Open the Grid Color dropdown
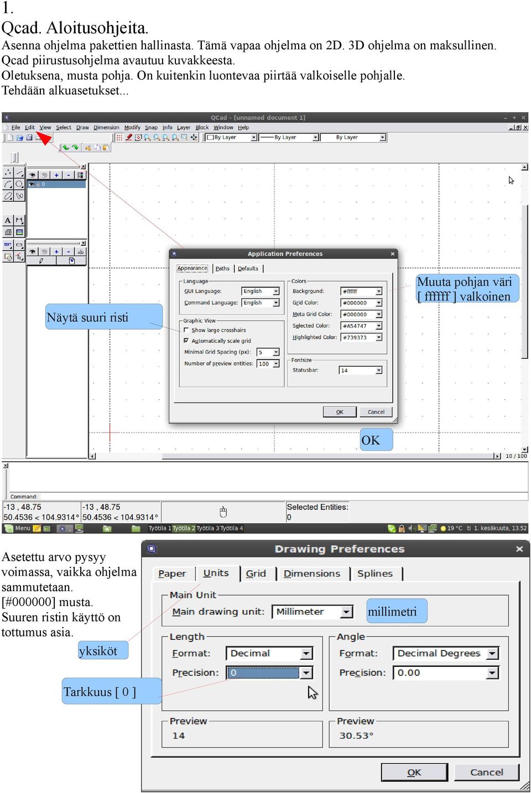Image resolution: width=531 pixels, height=793 pixels. (362, 303)
